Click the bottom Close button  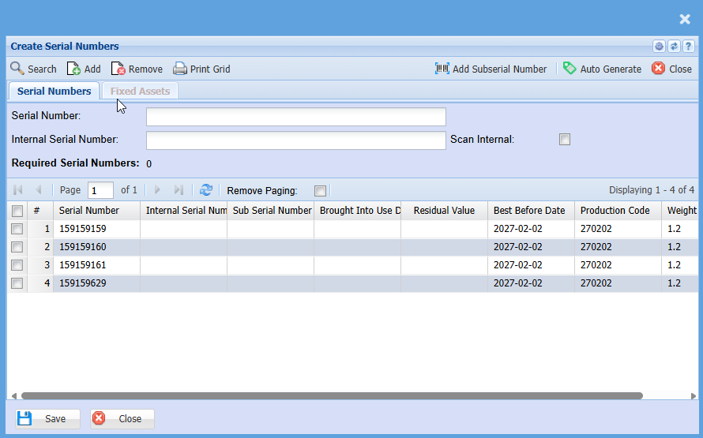coord(122,418)
